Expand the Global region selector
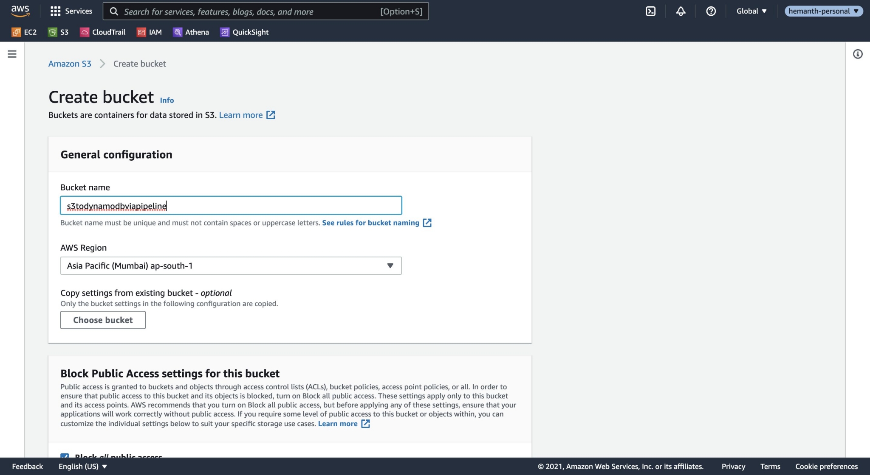Viewport: 870px width, 475px height. [x=751, y=11]
